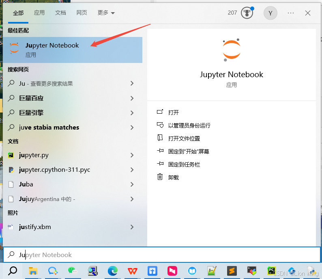Select Ju - 查看更多搜索结果 web result

coord(73,84)
